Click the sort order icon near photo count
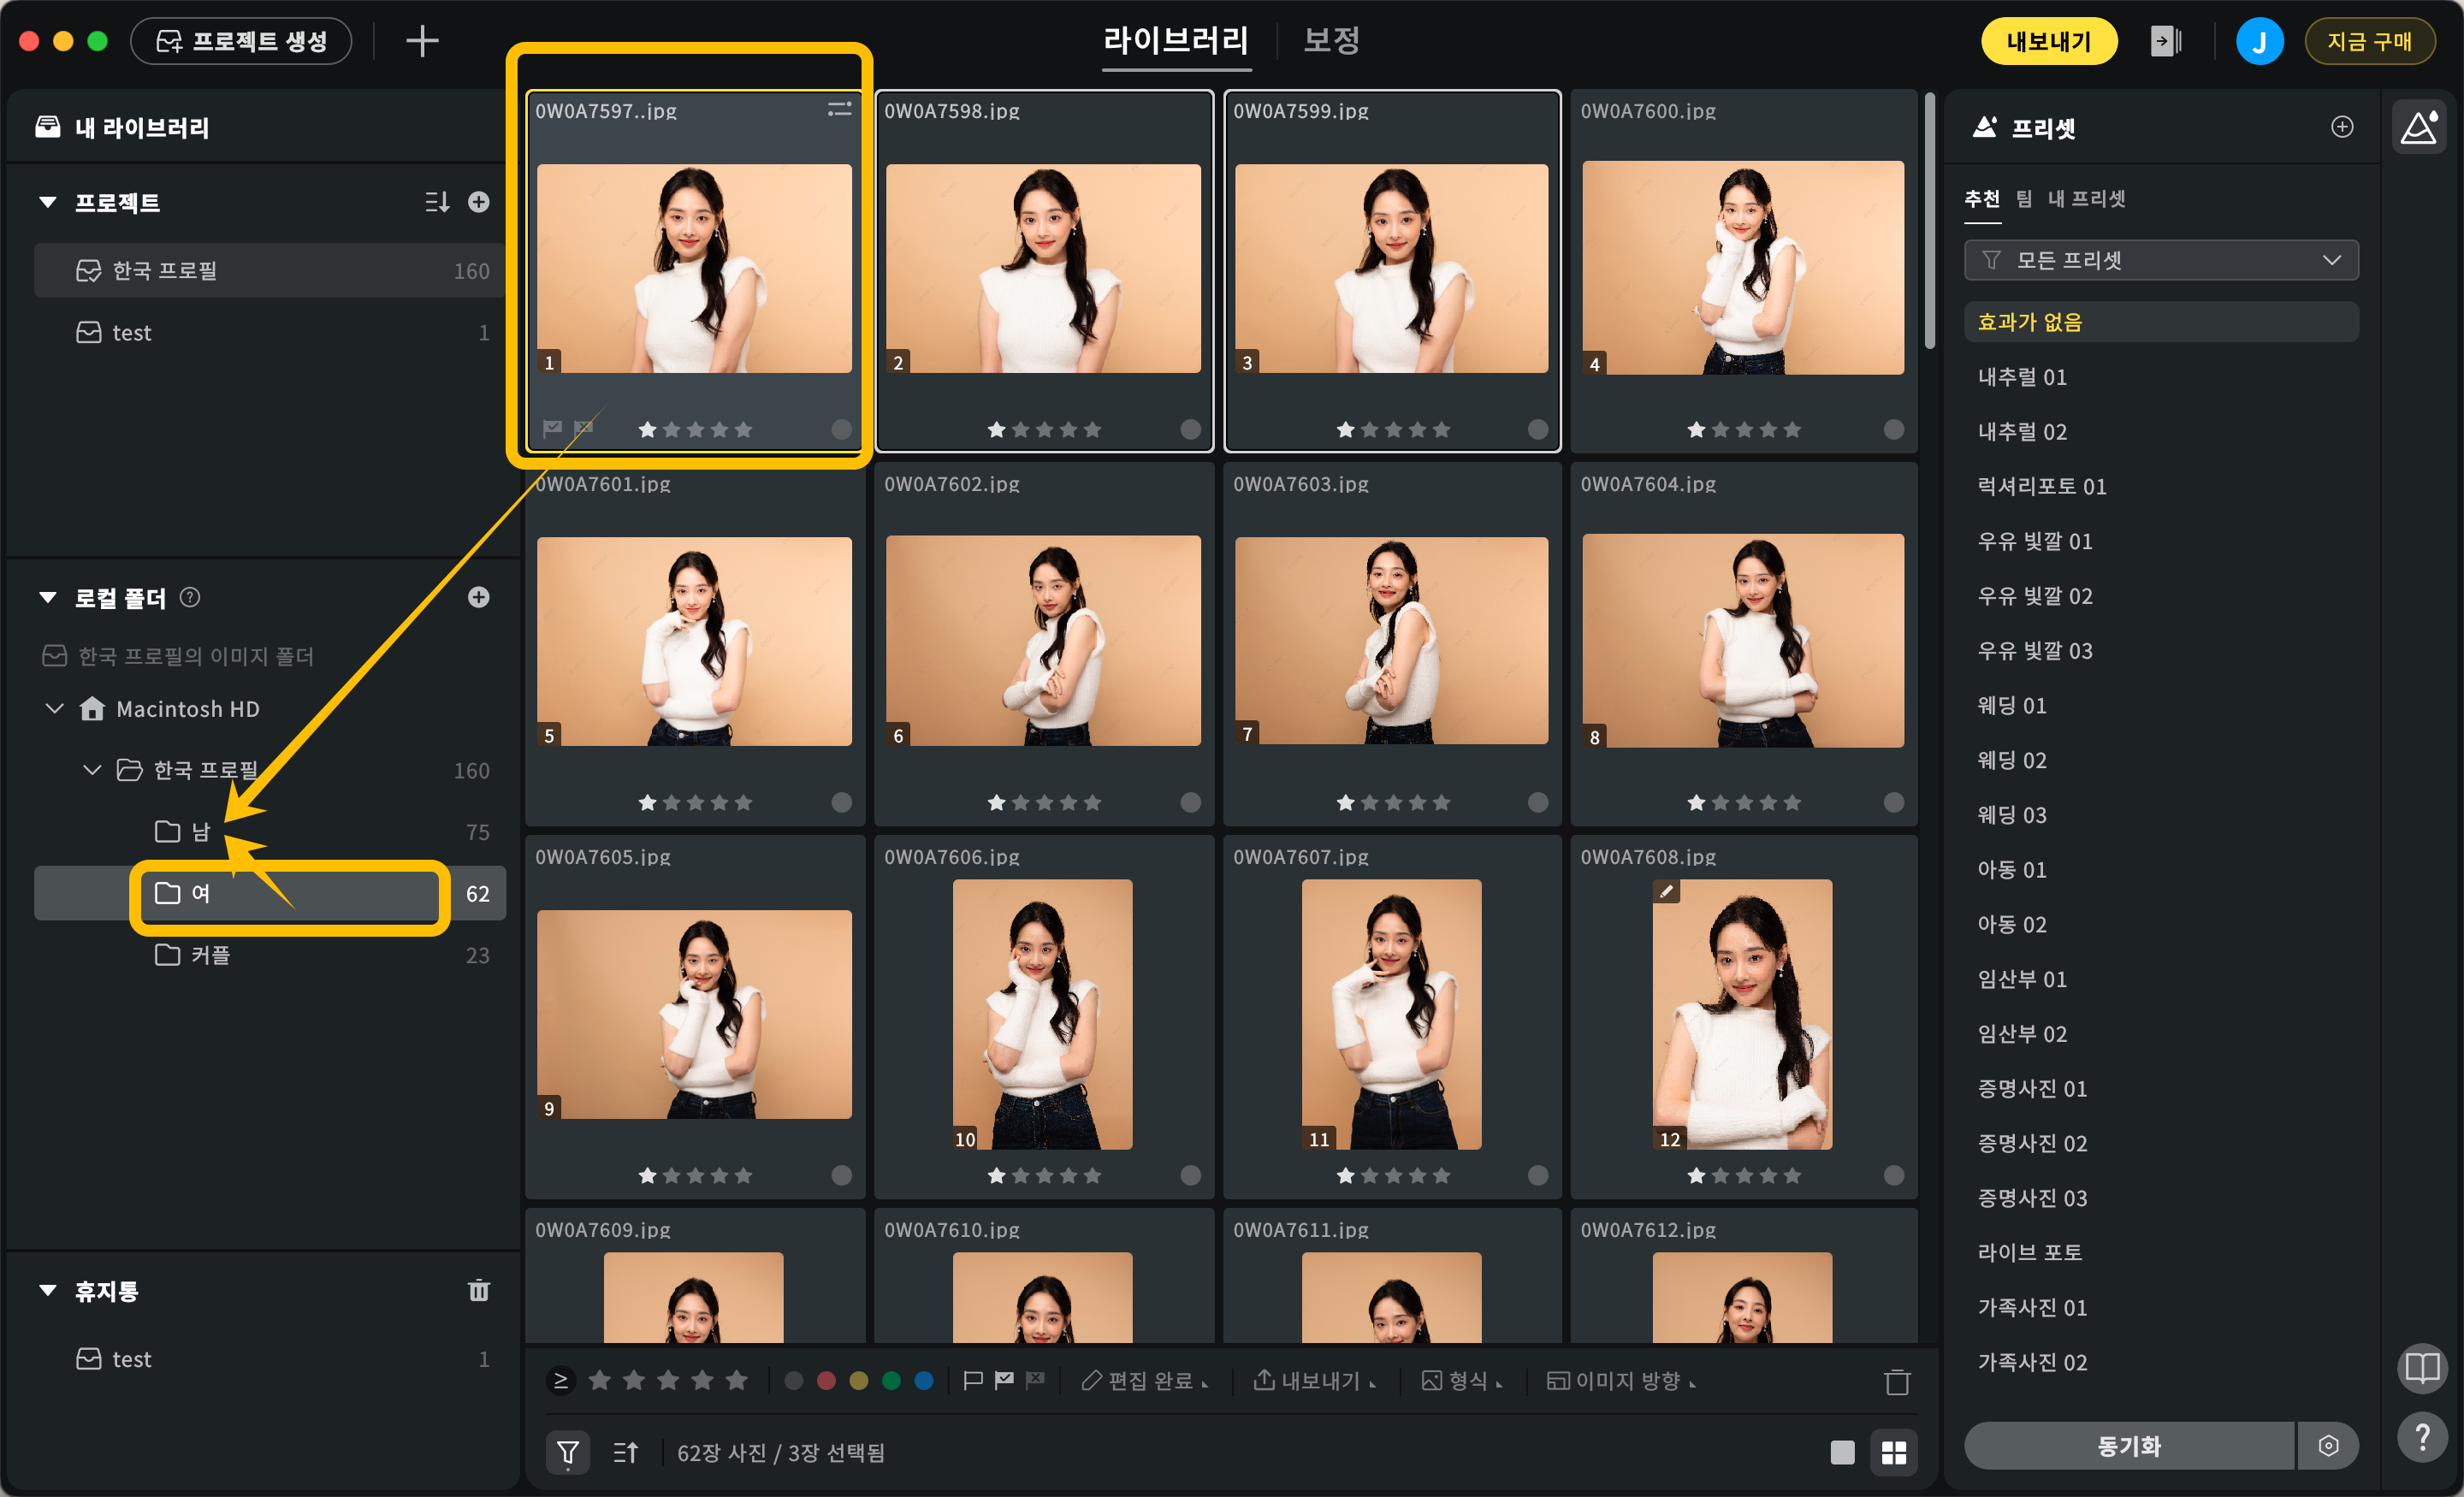This screenshot has height=1497, width=2464. click(x=626, y=1451)
